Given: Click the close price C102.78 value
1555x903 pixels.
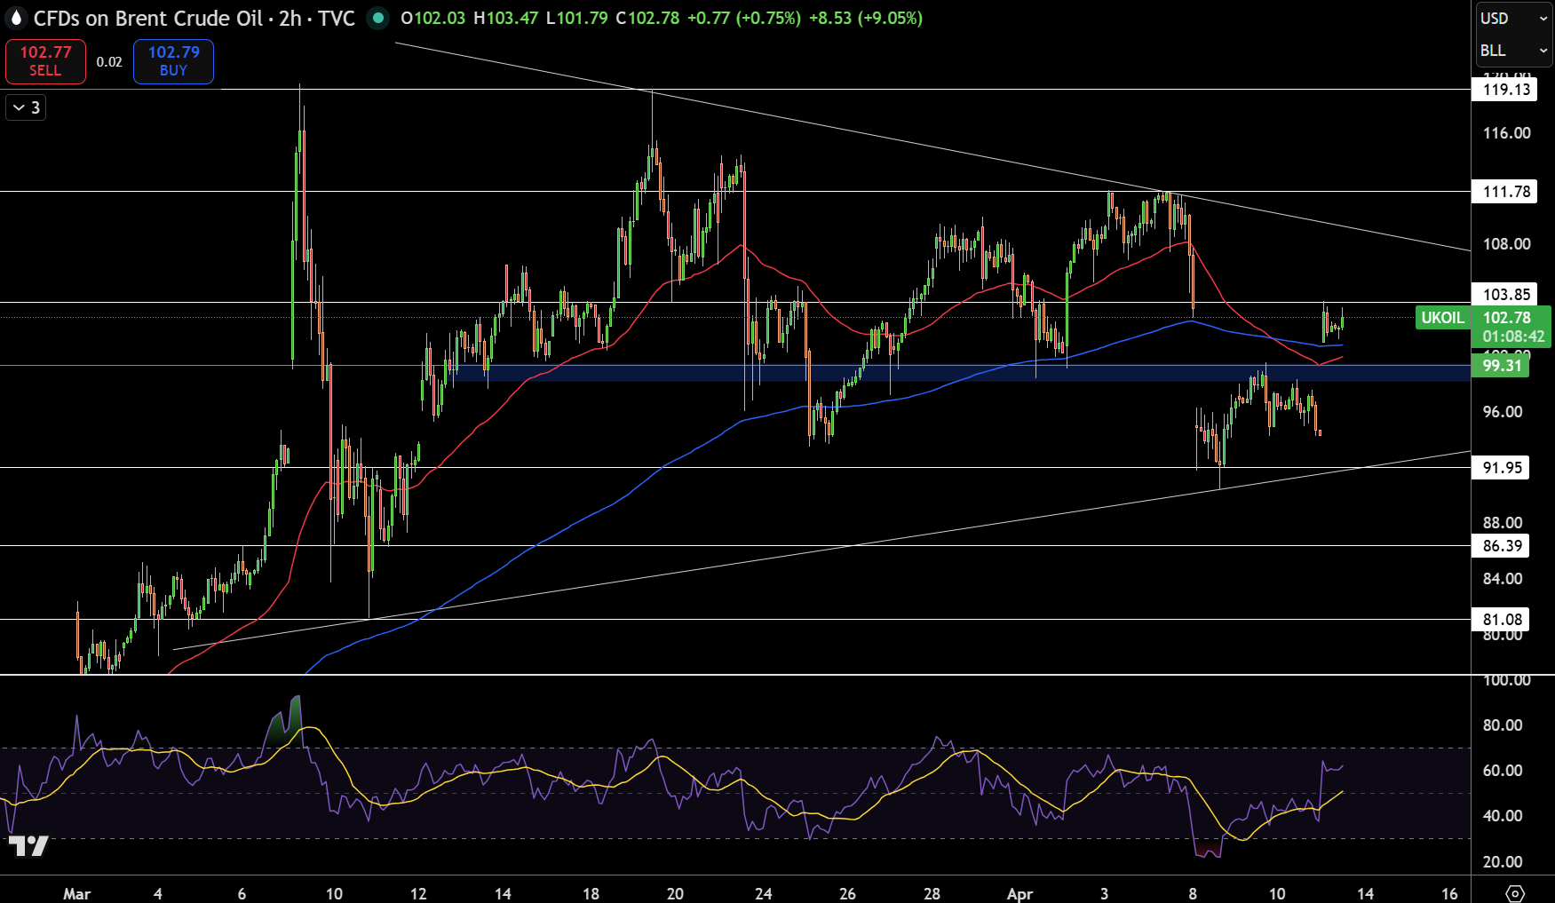Looking at the screenshot, I should 647,18.
